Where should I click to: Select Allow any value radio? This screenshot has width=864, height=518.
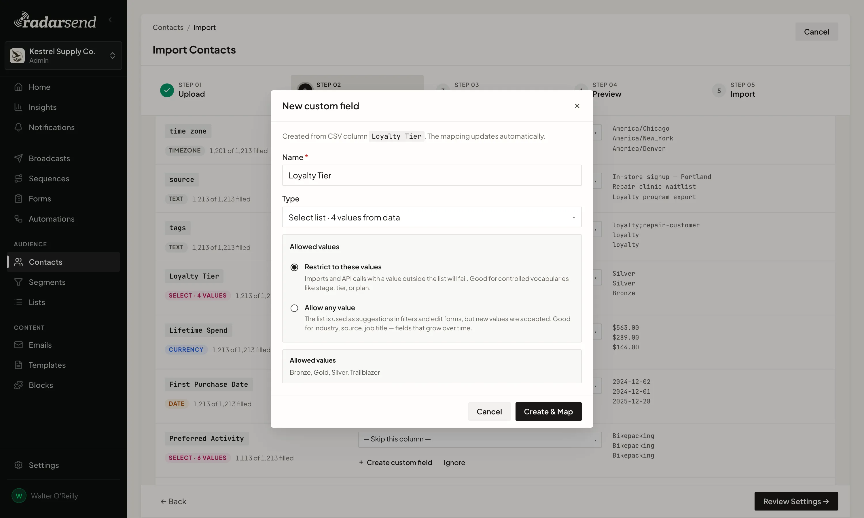294,308
